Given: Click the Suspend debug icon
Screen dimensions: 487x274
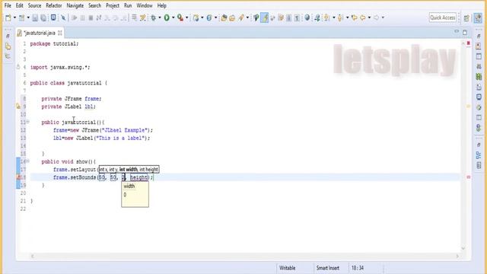Looking at the screenshot, I should coord(83,18).
